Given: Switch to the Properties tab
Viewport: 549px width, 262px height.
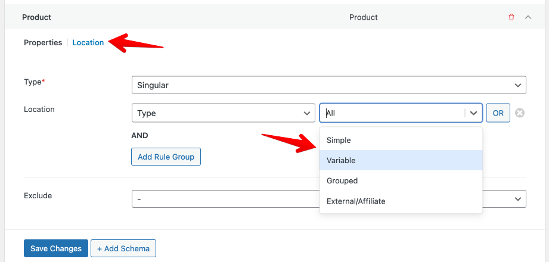Looking at the screenshot, I should [x=43, y=43].
